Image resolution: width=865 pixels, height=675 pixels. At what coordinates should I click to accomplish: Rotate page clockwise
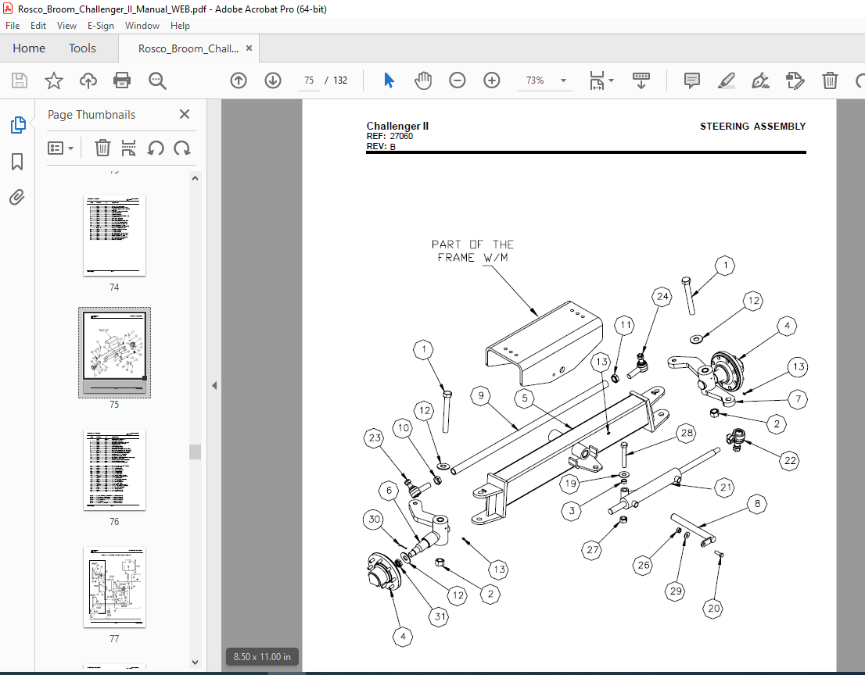(x=182, y=148)
